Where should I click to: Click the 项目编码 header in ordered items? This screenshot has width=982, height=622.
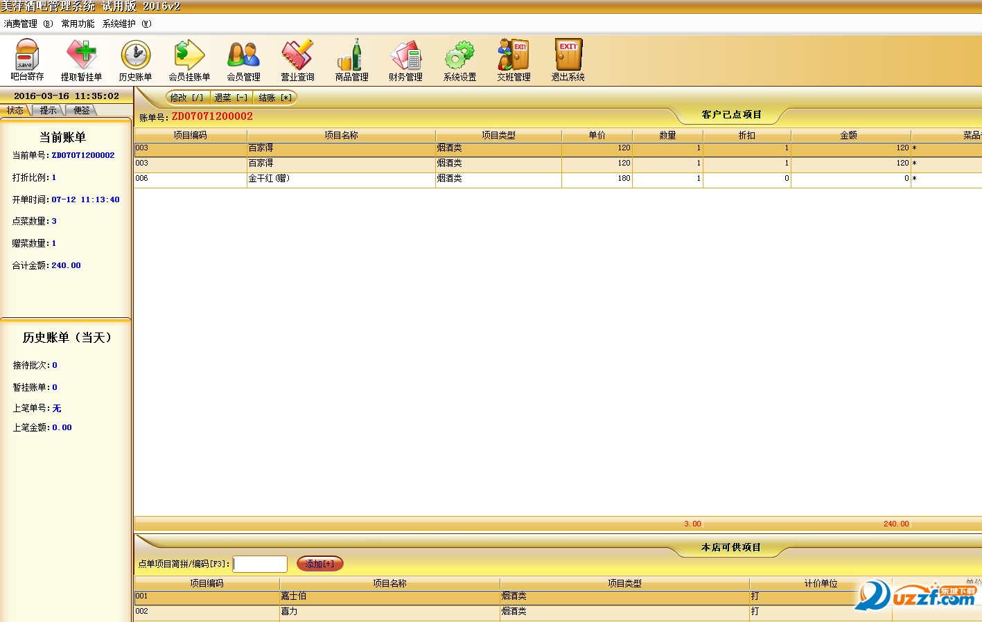coord(191,135)
